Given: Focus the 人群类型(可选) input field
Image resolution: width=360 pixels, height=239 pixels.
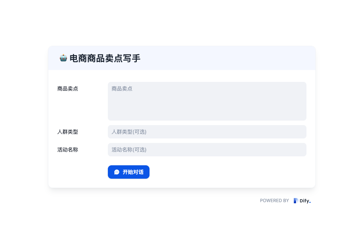Looking at the screenshot, I should point(207,132).
